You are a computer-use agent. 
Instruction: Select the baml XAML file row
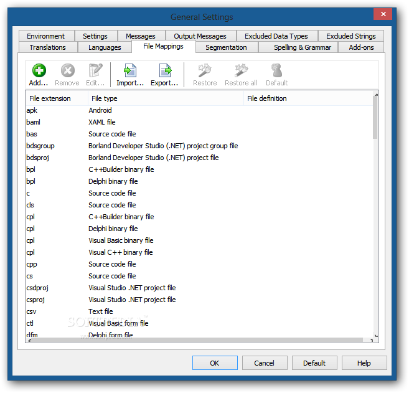[199, 122]
